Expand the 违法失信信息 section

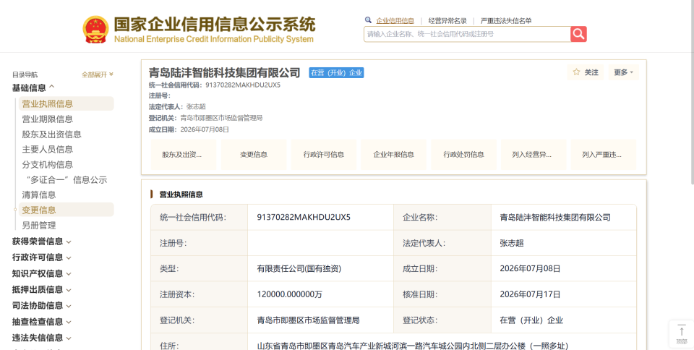click(42, 338)
